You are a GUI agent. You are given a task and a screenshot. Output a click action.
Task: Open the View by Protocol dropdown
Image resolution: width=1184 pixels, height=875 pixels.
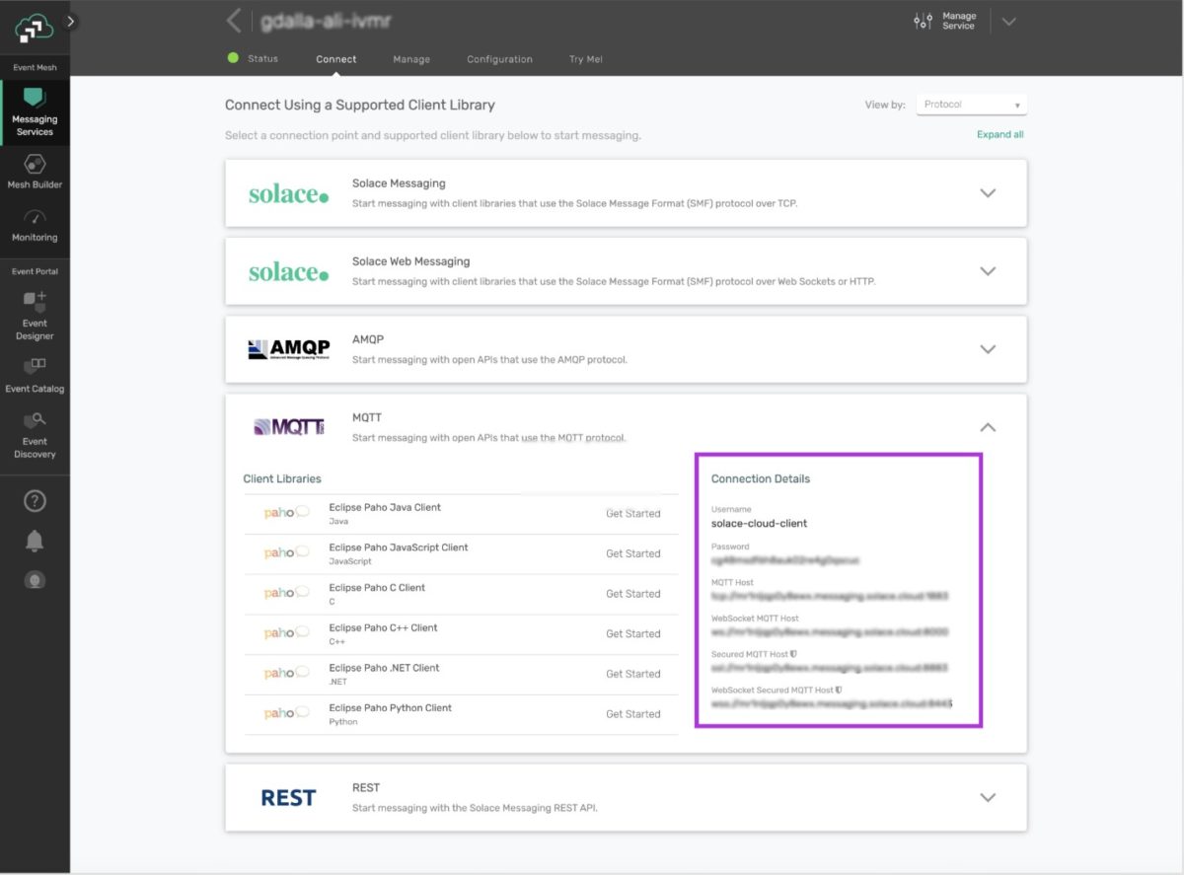pos(971,105)
